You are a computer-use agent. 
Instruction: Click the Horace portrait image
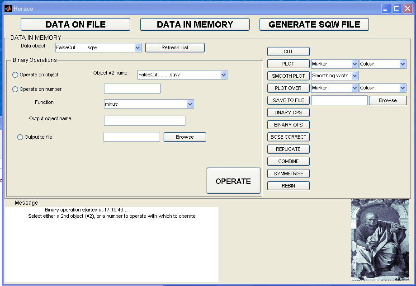tap(380, 240)
